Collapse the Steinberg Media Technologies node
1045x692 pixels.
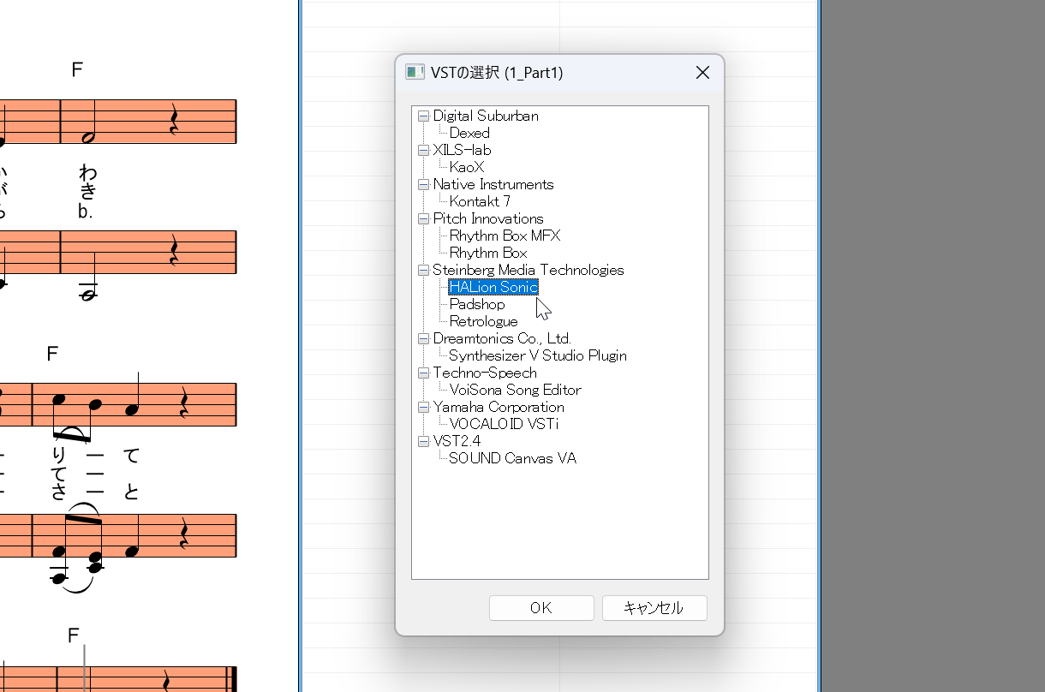423,270
